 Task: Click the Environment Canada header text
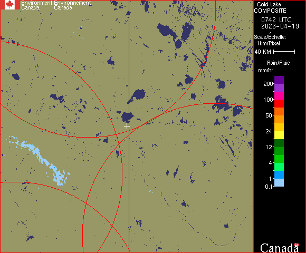tap(56, 5)
